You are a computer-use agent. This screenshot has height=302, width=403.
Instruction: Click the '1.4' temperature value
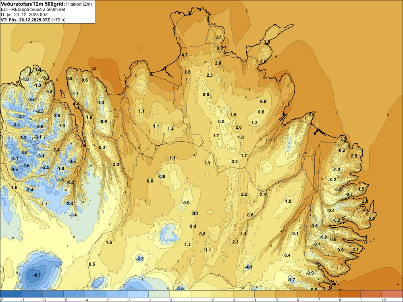coord(170,129)
